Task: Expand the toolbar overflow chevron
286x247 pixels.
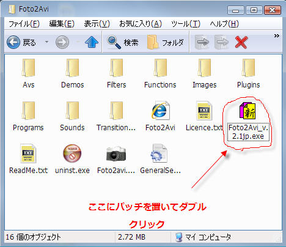Action: (x=276, y=36)
